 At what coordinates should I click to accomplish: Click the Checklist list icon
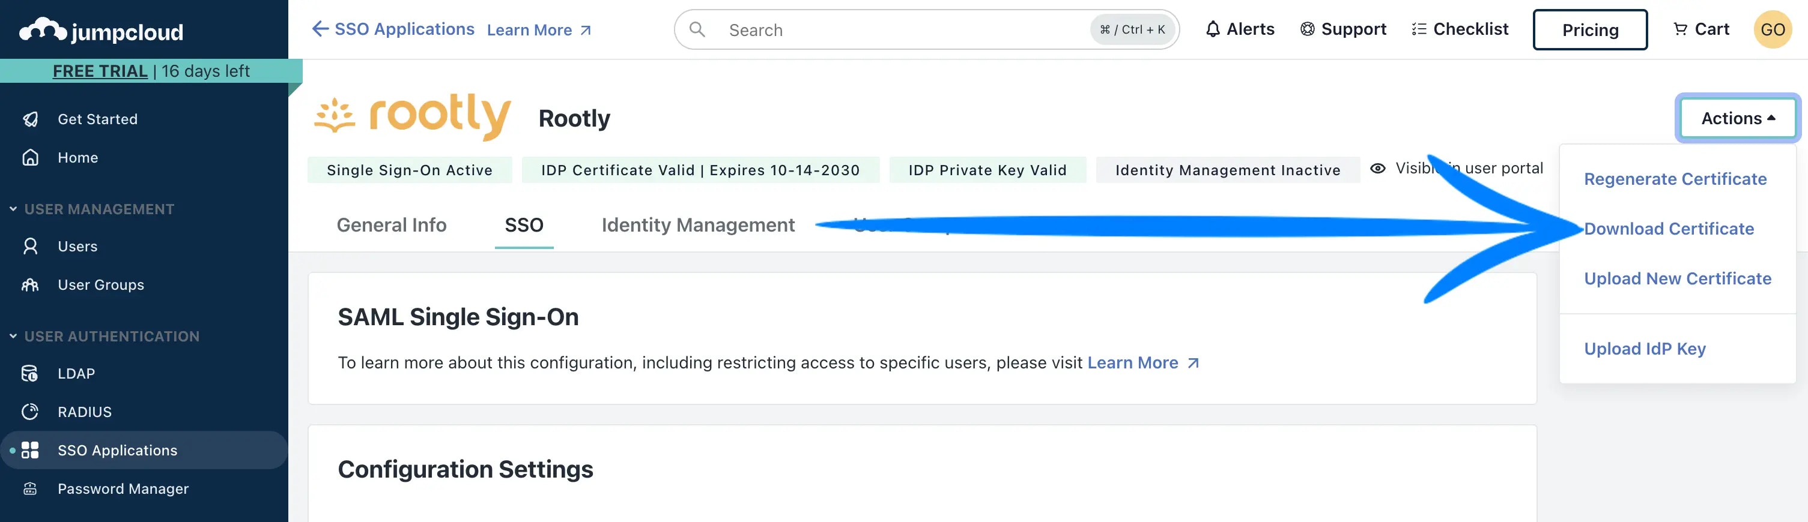1419,29
